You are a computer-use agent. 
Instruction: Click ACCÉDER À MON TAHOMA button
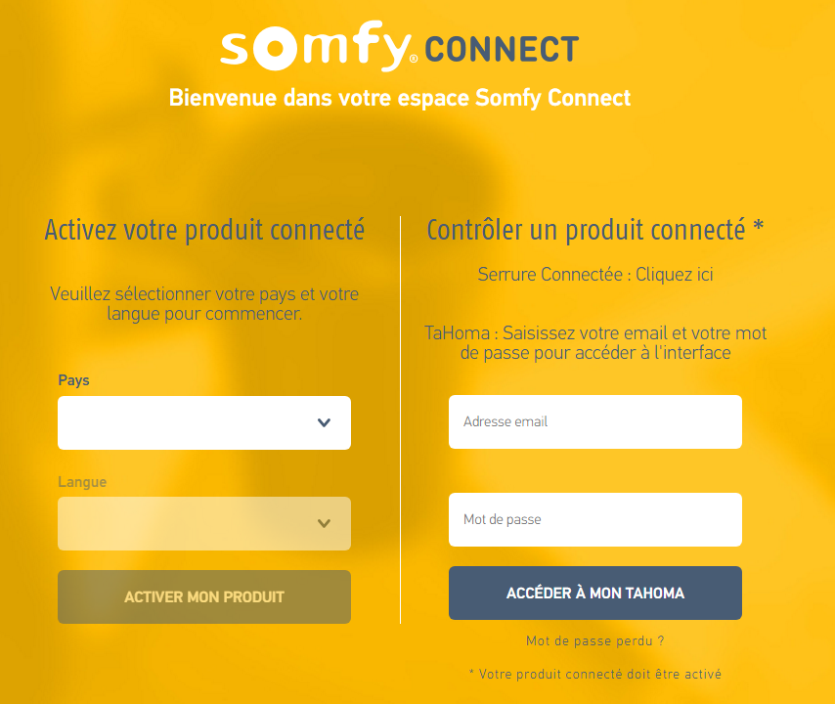point(594,594)
